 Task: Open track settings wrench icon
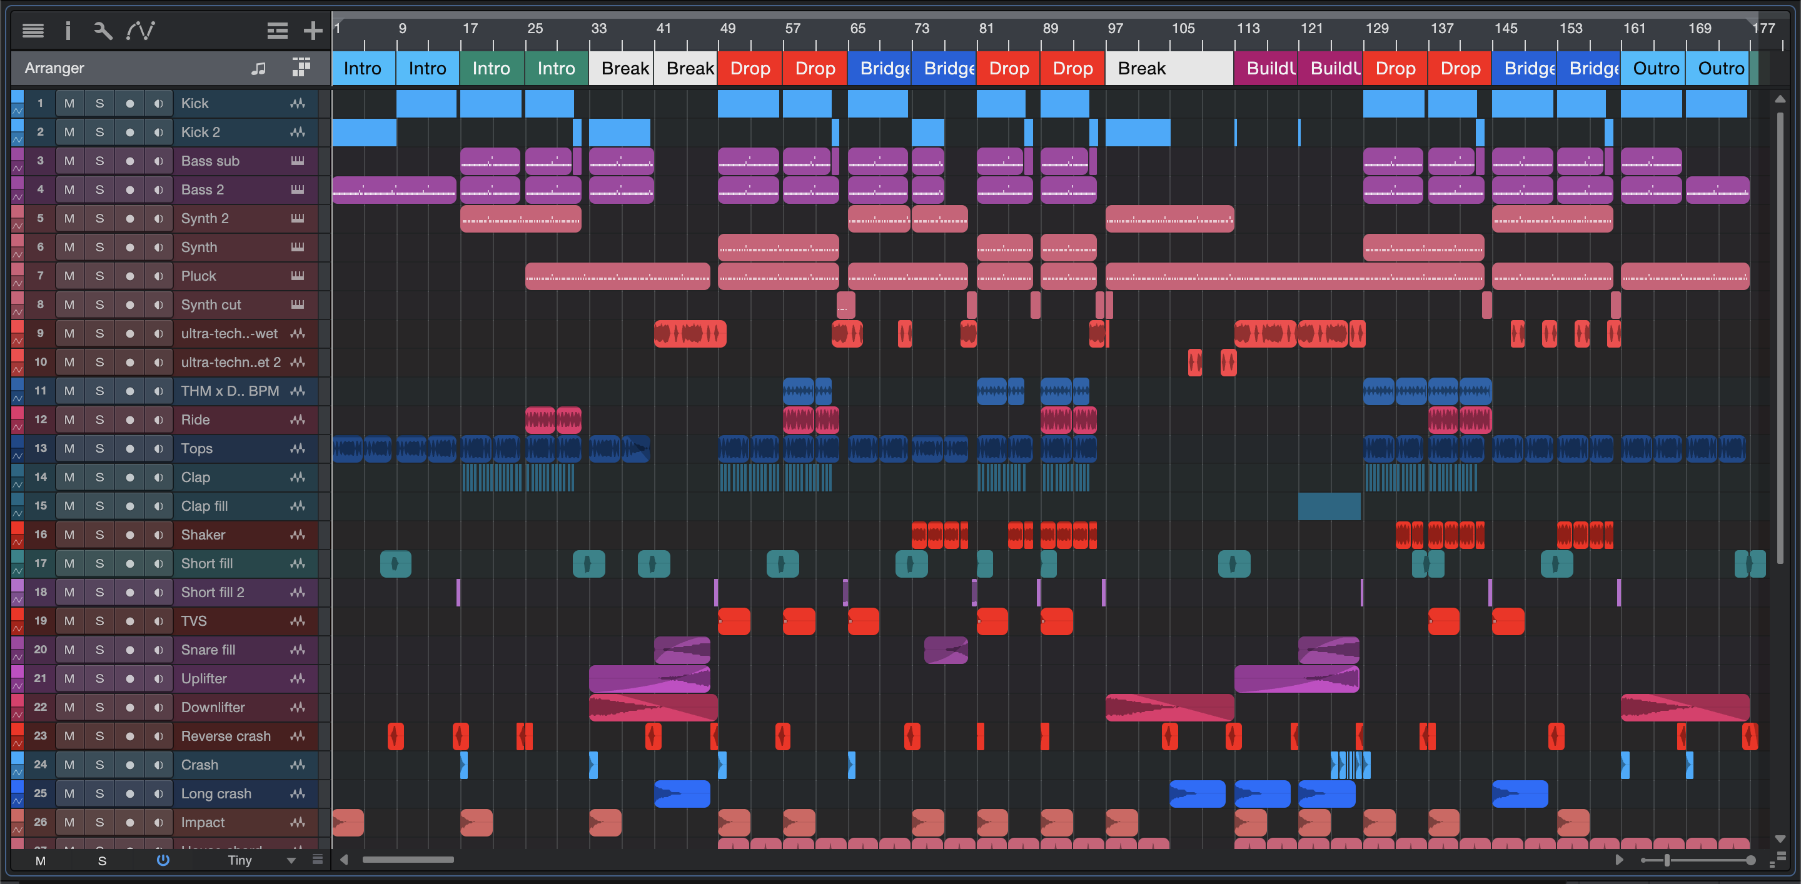point(103,30)
